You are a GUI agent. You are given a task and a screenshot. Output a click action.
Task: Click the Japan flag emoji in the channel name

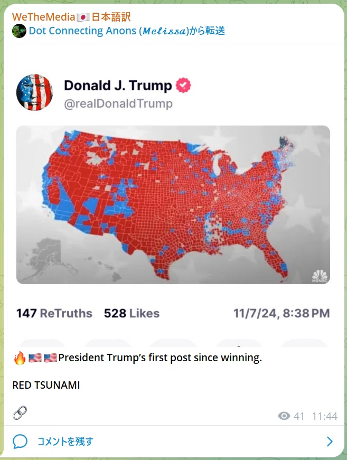click(83, 17)
